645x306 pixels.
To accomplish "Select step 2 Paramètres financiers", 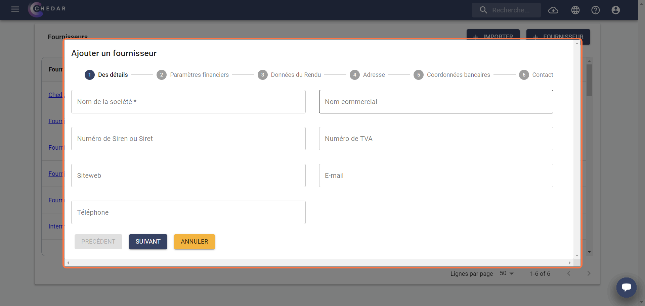I will (192, 75).
